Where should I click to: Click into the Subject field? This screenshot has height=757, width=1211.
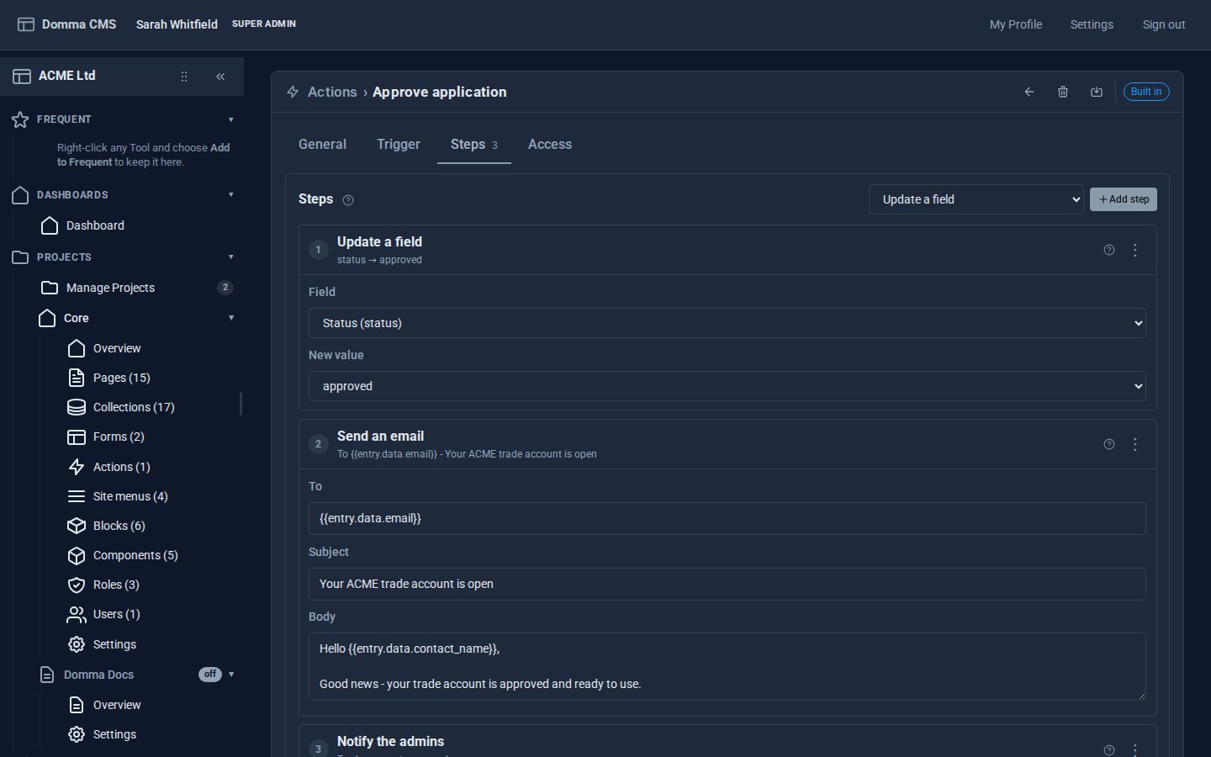click(727, 584)
